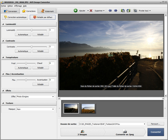The width and height of the screenshot is (168, 140).
Task: Open the Pivoter tout dropdown
Action: [150, 11]
